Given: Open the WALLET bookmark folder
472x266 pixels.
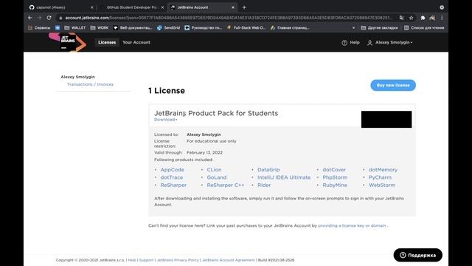Looking at the screenshot, I should click(75, 28).
